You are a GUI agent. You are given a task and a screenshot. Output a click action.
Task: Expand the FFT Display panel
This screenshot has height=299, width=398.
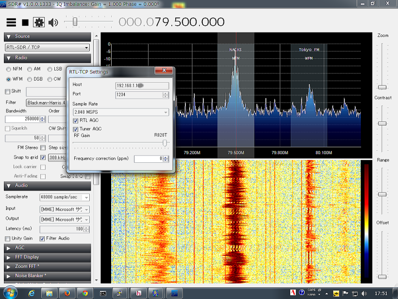pyautogui.click(x=48, y=257)
